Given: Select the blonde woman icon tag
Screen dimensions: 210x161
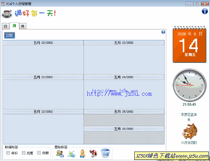Looking at the screenshot, I should (82, 153).
